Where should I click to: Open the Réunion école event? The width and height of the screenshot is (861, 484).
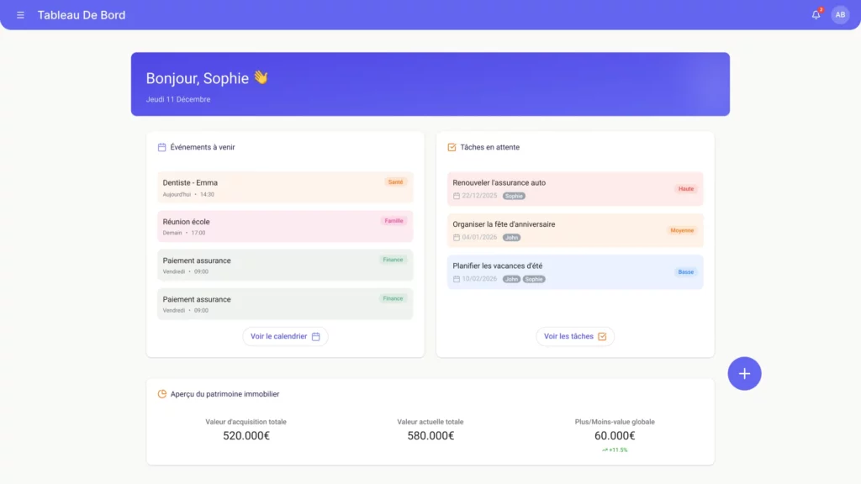click(x=285, y=227)
